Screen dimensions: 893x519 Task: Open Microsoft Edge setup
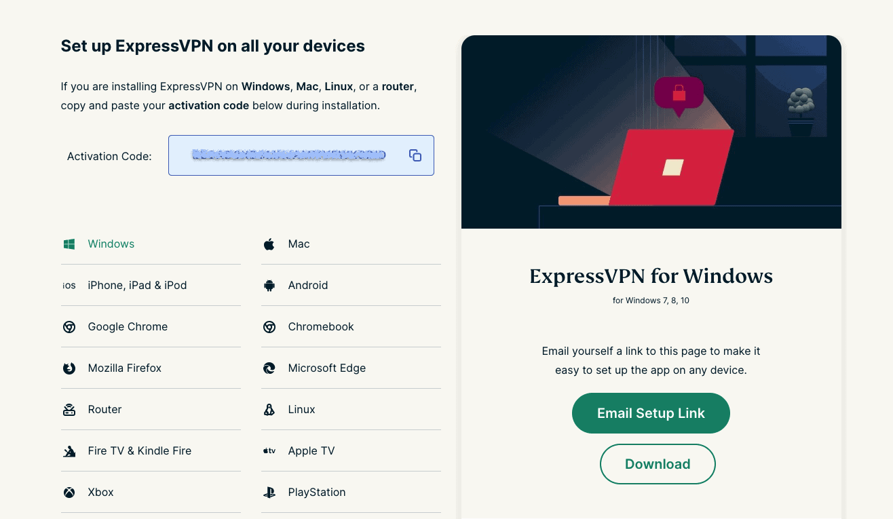(351, 368)
